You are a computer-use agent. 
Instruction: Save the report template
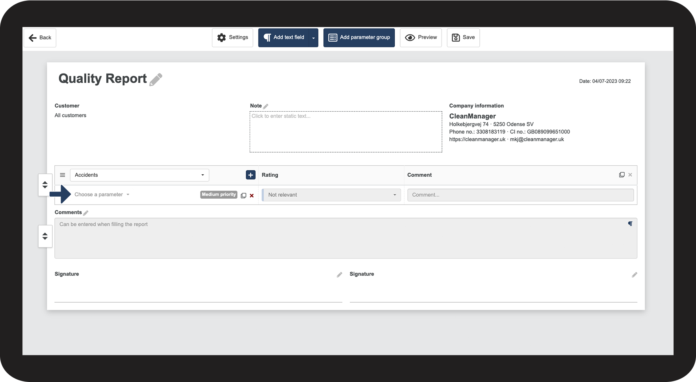pyautogui.click(x=463, y=38)
